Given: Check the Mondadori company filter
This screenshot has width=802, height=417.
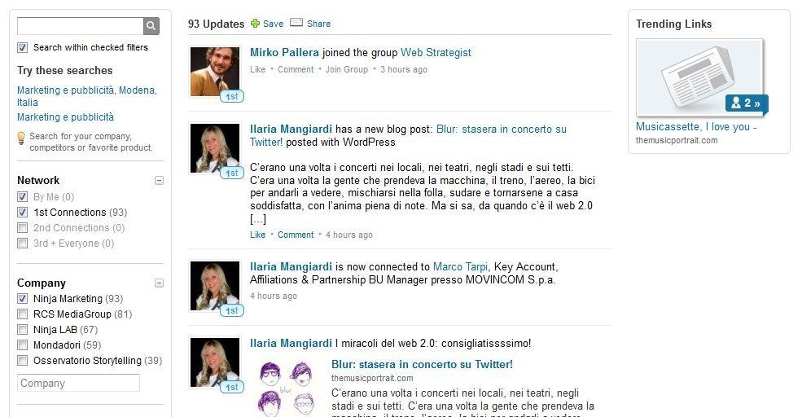Looking at the screenshot, I should pos(23,345).
